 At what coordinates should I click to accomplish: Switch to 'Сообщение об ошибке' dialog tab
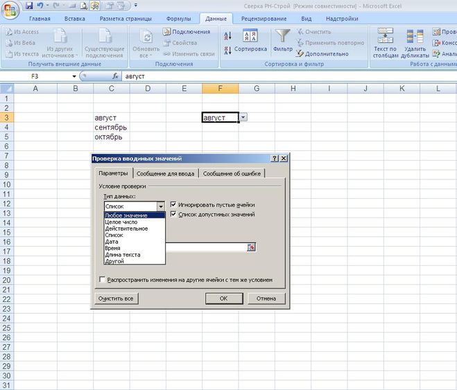232,174
